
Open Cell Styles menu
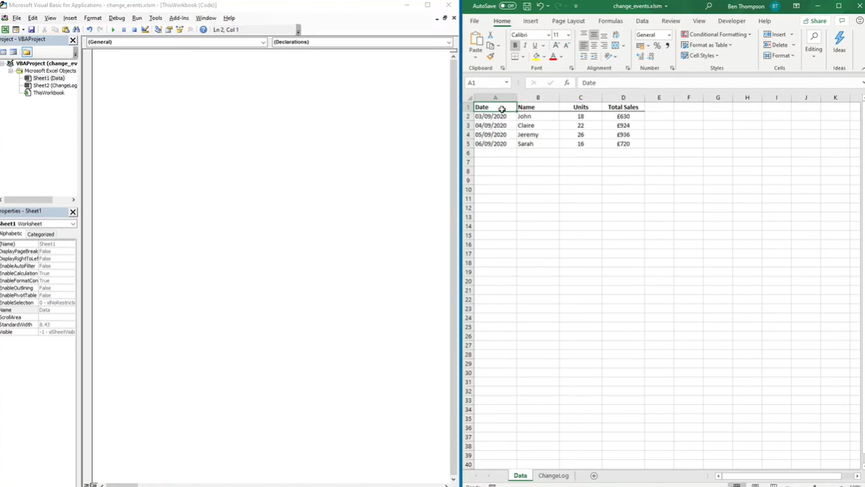(699, 55)
